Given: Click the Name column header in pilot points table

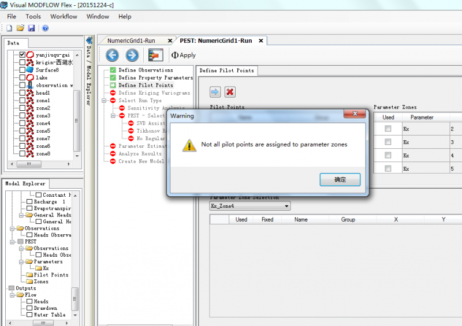Looking at the screenshot, I should [x=301, y=219].
